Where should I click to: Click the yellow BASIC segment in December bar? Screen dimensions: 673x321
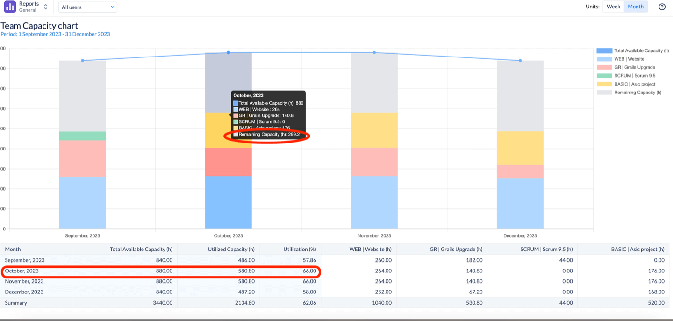tap(520, 148)
